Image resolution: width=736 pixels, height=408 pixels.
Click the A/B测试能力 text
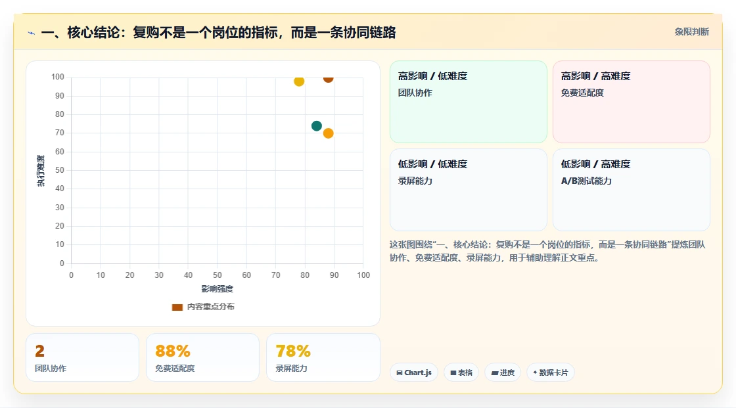(x=586, y=181)
